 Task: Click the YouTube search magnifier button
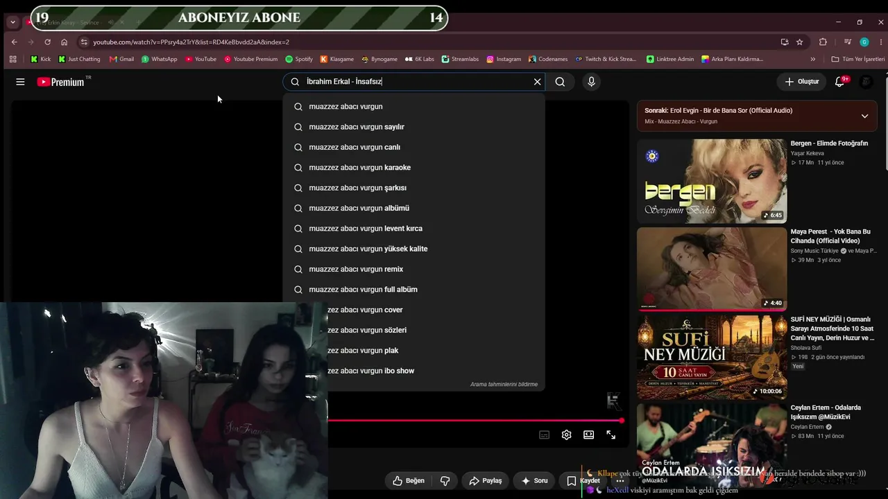click(560, 82)
